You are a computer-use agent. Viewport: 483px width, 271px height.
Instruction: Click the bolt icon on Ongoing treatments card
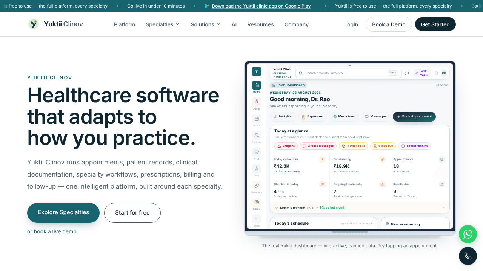[x=382, y=184]
